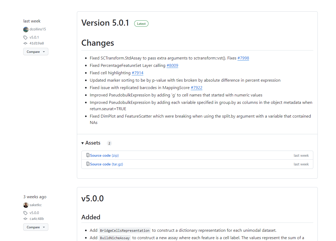Screen dimensions: 336x241
Task: Open issue #7922 about MappingScore barcodes
Action: point(197,87)
